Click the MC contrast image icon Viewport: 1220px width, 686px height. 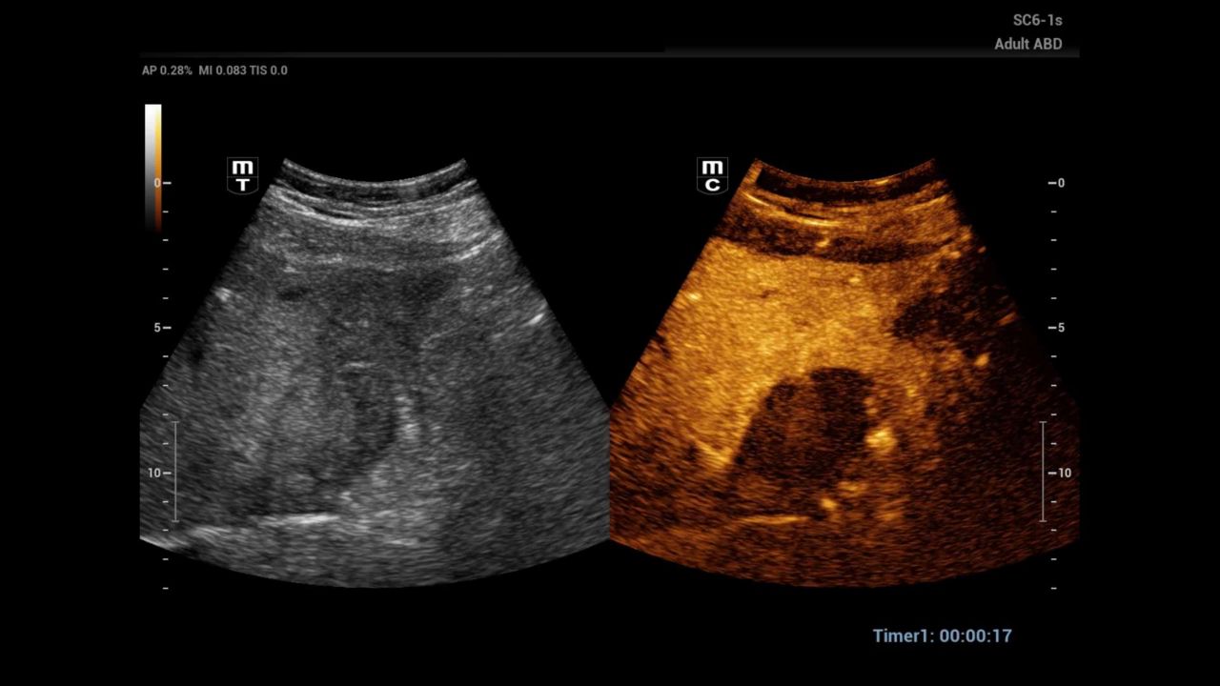point(712,176)
